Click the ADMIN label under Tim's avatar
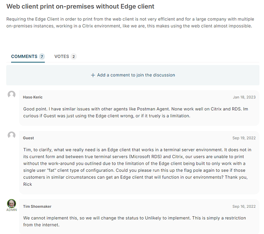The image size is (264, 234). pos(12,210)
